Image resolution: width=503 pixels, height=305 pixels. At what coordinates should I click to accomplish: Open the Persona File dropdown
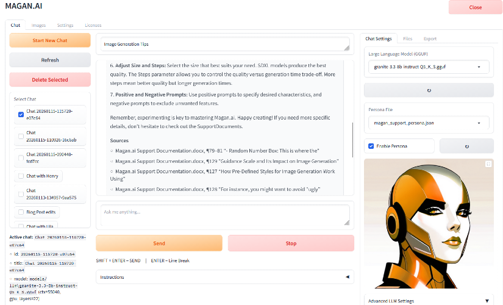click(427, 123)
